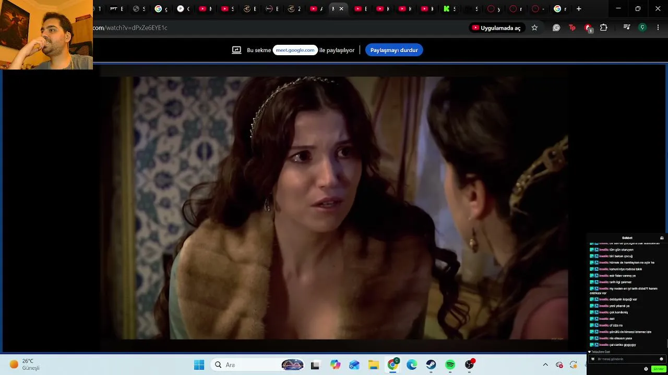The image size is (668, 375).
Task: Open chat settings gear icon
Action: 646,369
